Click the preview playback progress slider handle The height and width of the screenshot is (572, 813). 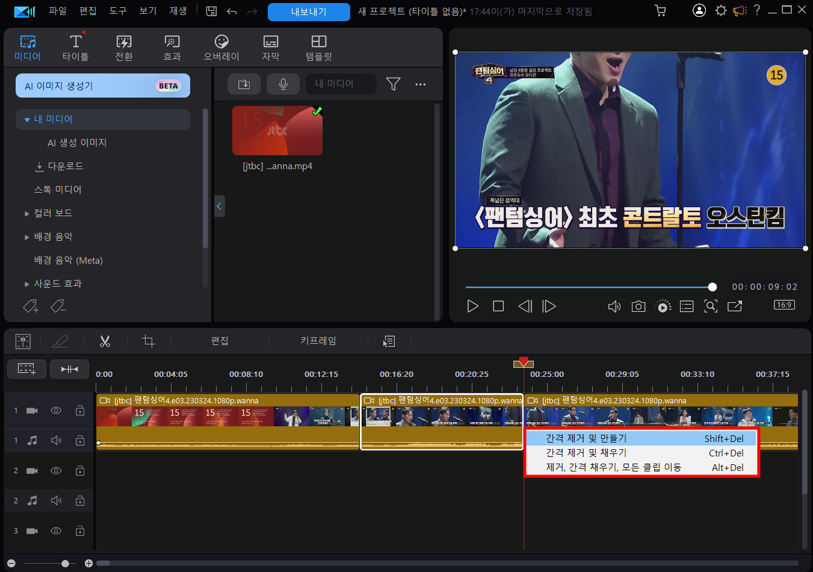coord(713,287)
